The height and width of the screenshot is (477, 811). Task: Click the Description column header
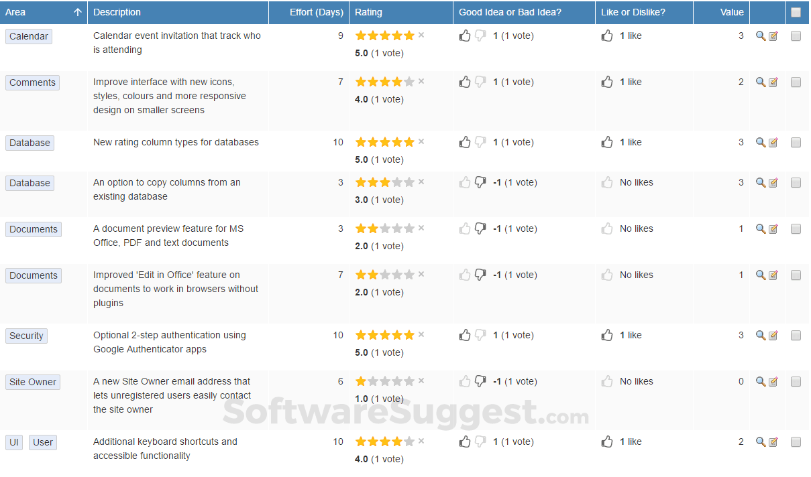click(117, 12)
